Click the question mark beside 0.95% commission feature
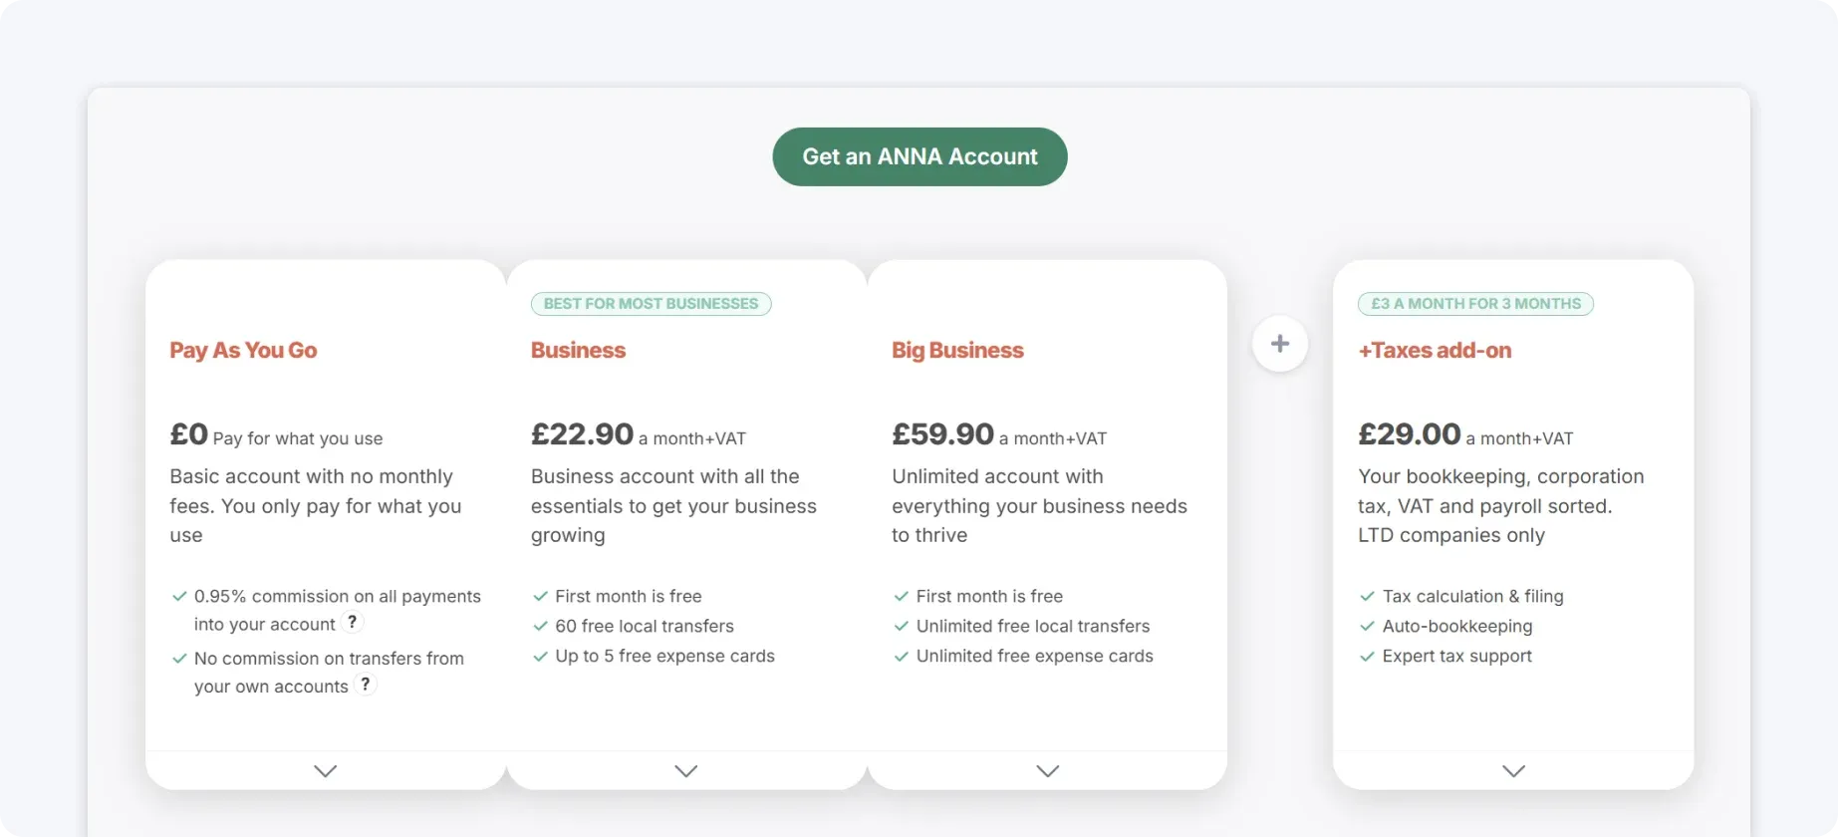1838x837 pixels. [352, 622]
